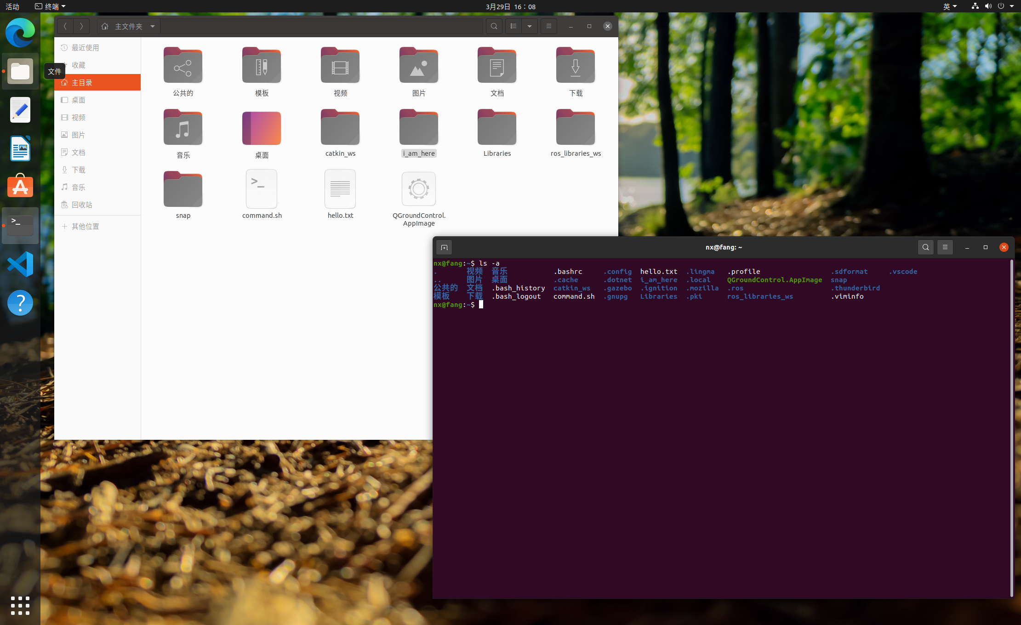The height and width of the screenshot is (625, 1021).
Task: Select snap folder
Action: 183,195
